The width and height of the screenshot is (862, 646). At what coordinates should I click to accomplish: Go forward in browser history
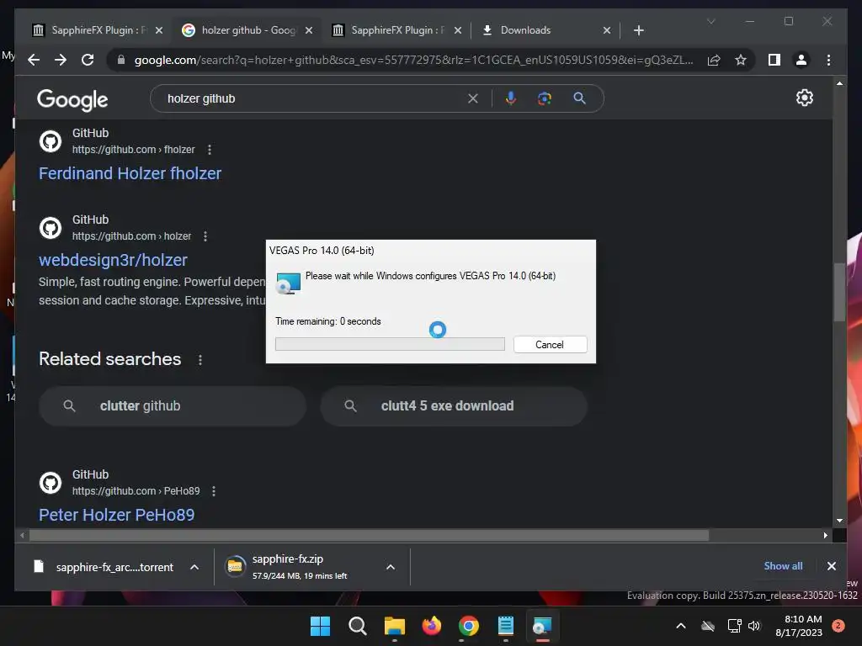[61, 60]
